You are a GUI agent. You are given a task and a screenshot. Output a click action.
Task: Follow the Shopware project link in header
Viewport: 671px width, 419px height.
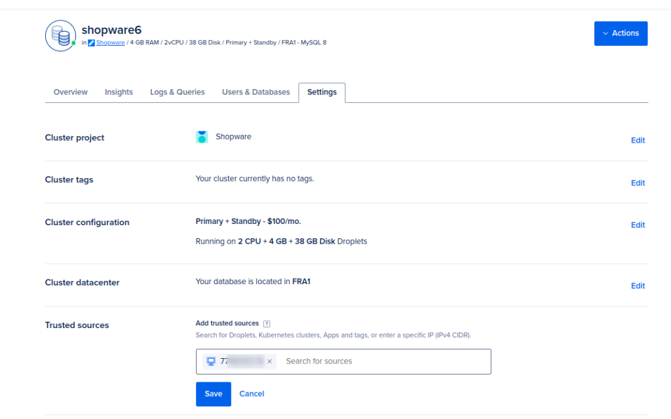[110, 43]
